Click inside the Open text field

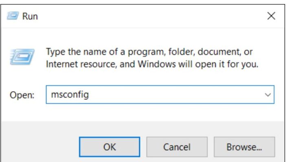coord(160,95)
